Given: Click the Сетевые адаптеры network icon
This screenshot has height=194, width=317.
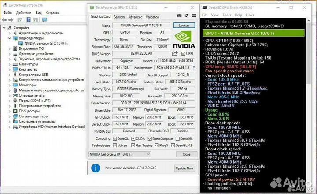Looking at the screenshot, I should tap(15, 116).
